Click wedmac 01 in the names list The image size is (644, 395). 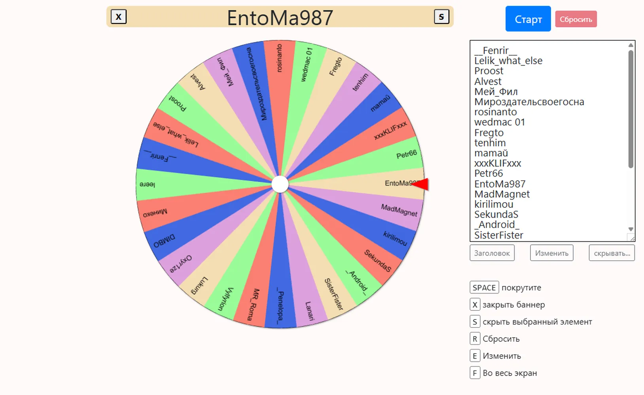pyautogui.click(x=500, y=122)
